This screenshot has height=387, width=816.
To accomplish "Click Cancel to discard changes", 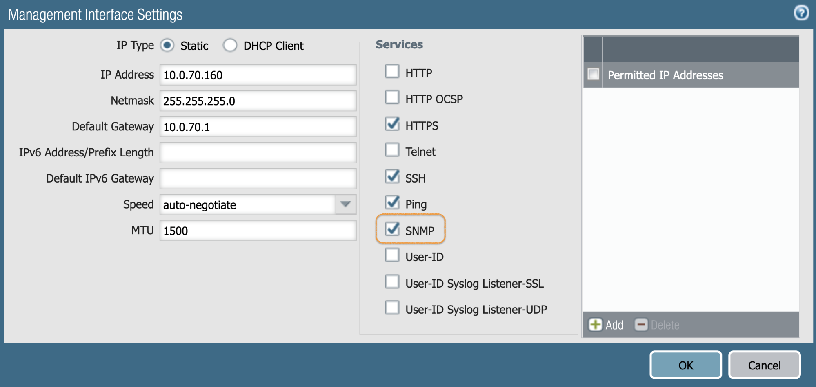I will (764, 365).
